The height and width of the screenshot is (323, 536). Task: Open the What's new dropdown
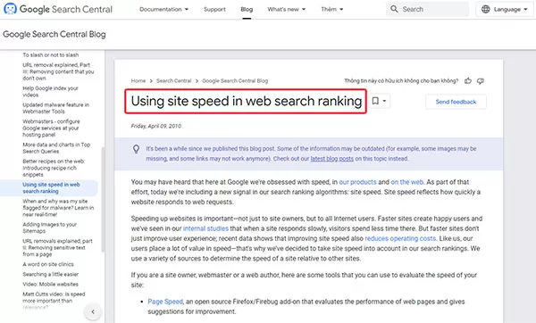click(x=287, y=9)
